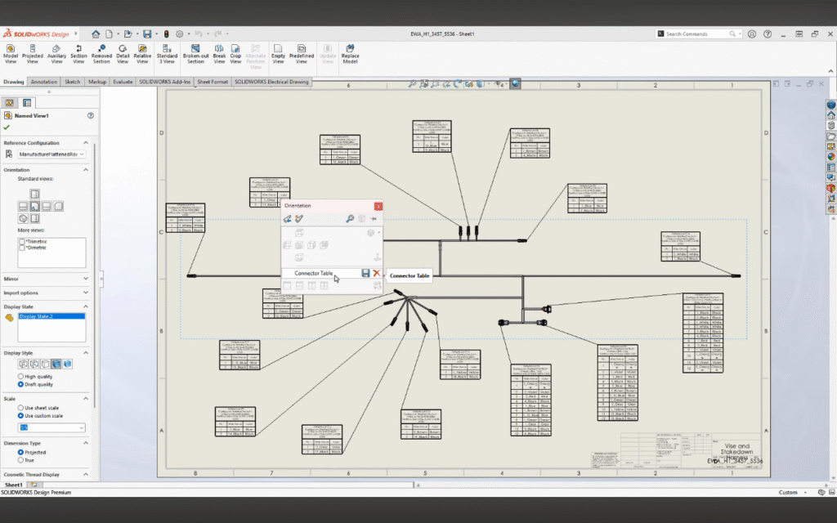Viewport: 837px width, 523px height.
Task: Select High quality radio button
Action: tap(20, 376)
